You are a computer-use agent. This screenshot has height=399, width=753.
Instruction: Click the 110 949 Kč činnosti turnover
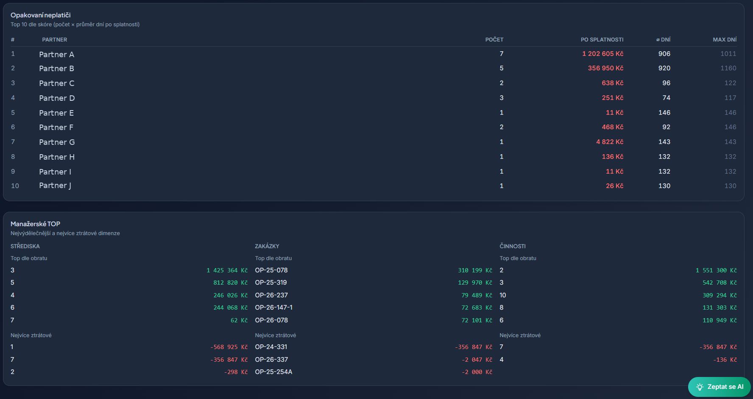click(720, 320)
